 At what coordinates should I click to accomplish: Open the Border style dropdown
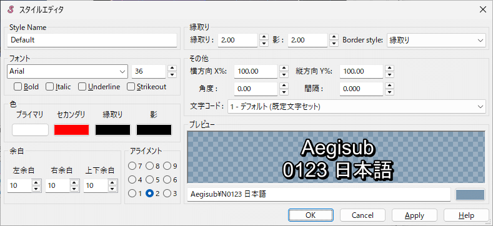436,40
